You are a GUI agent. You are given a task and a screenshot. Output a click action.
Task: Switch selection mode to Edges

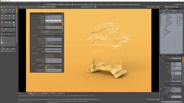click(x=62, y=5)
